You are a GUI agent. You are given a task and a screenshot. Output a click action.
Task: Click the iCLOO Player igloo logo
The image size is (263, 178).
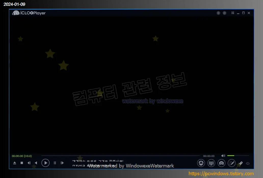16,13
